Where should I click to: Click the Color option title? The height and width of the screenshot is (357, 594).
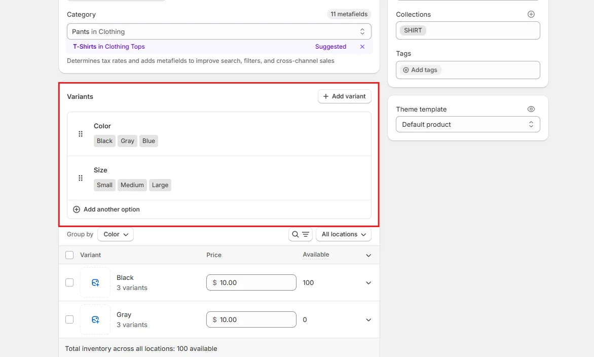102,126
